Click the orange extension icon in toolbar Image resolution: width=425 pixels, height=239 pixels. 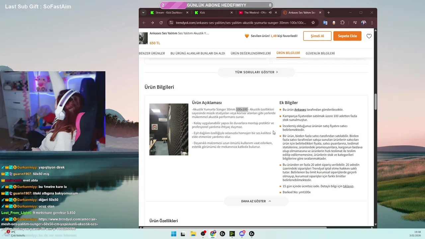[x=334, y=23]
